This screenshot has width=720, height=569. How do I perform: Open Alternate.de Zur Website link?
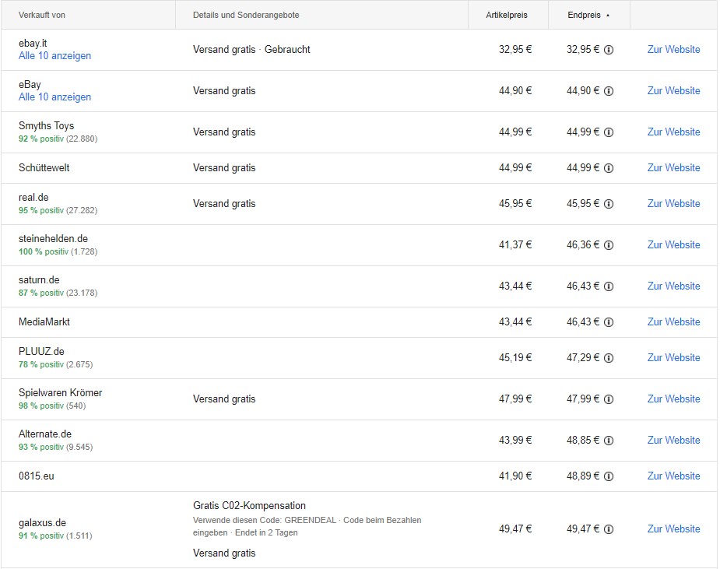[x=673, y=441]
